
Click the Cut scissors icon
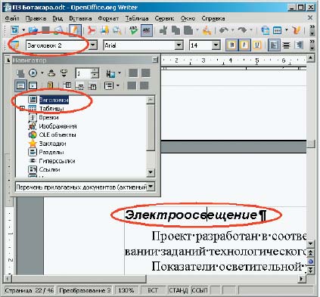(x=163, y=30)
